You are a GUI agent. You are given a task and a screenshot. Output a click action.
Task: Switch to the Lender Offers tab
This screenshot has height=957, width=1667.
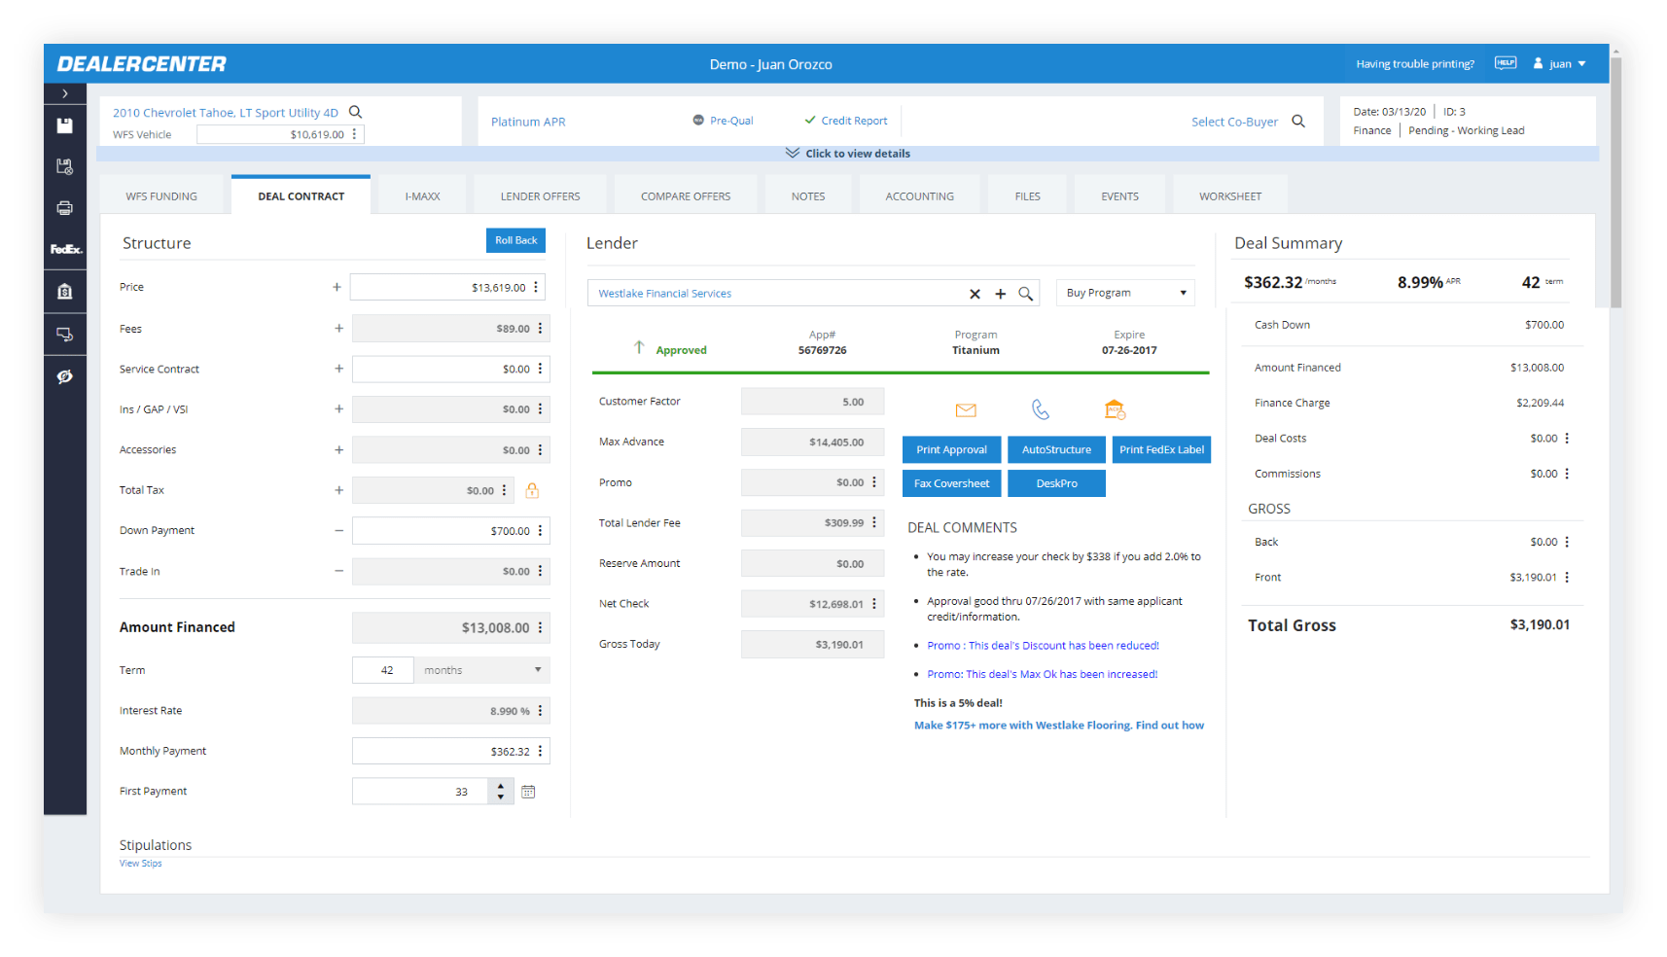pyautogui.click(x=540, y=196)
